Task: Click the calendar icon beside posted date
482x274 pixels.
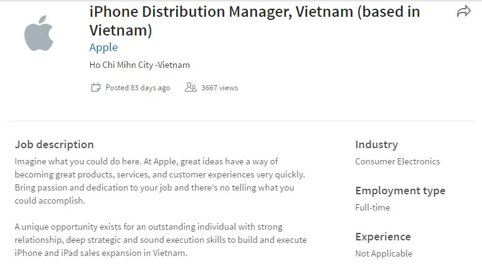Action: (95, 88)
